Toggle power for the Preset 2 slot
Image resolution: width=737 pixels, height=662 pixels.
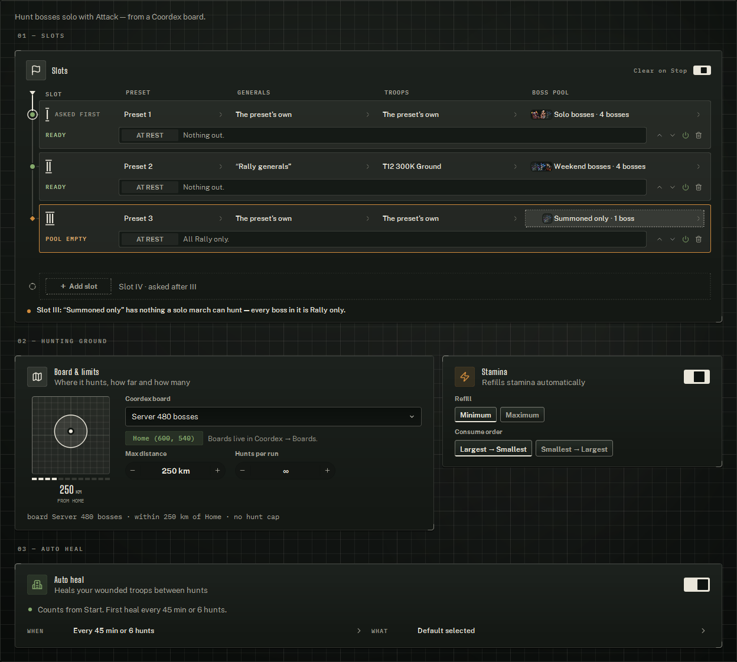pyautogui.click(x=686, y=187)
